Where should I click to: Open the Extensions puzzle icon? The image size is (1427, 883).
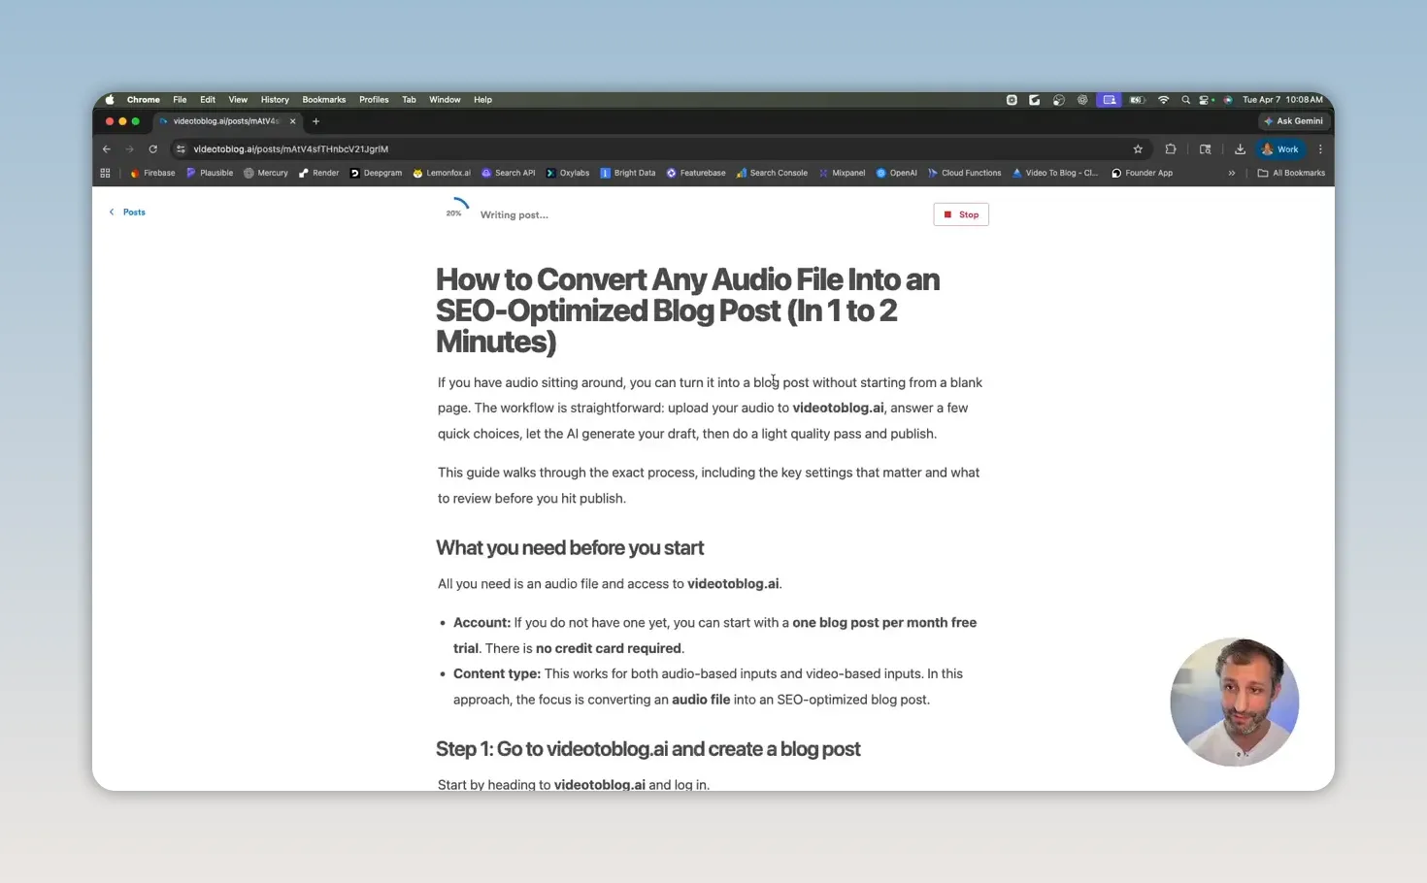1171,148
